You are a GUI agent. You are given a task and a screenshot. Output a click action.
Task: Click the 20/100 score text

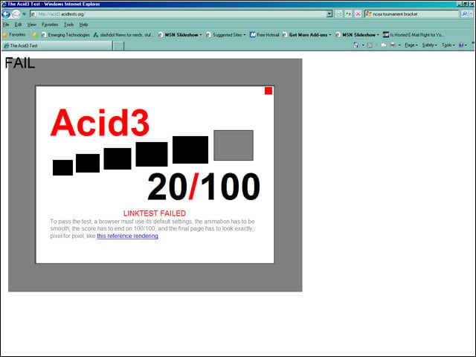pyautogui.click(x=203, y=187)
